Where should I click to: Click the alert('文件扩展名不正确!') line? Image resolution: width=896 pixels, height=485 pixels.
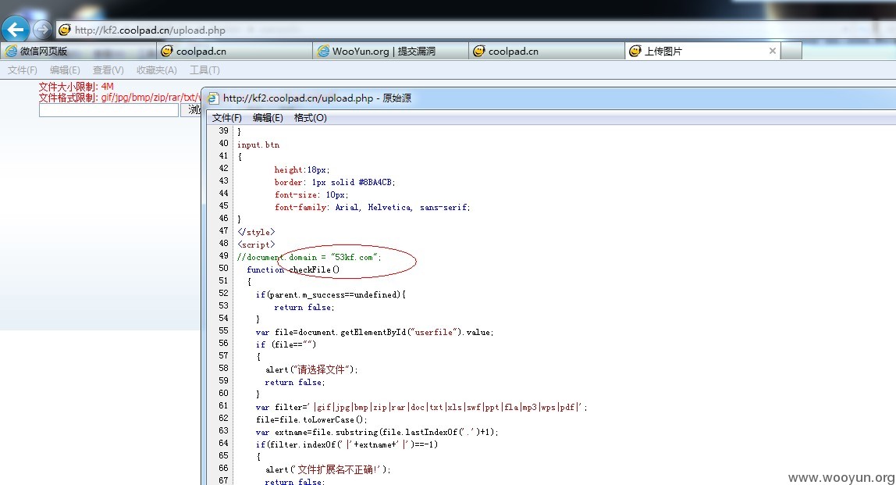point(328,469)
